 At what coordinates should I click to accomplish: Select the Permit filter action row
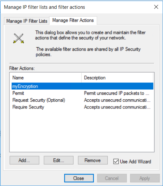tap(82, 93)
